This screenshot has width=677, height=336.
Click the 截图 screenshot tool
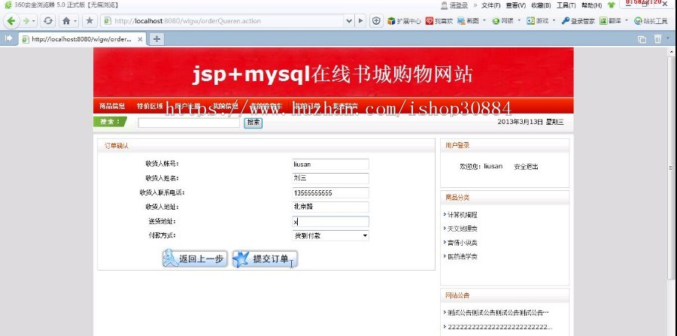click(468, 21)
